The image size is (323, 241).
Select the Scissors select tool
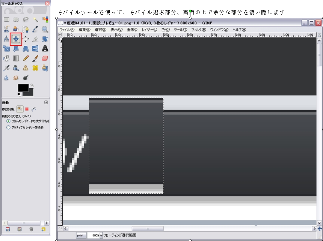pos(6,29)
